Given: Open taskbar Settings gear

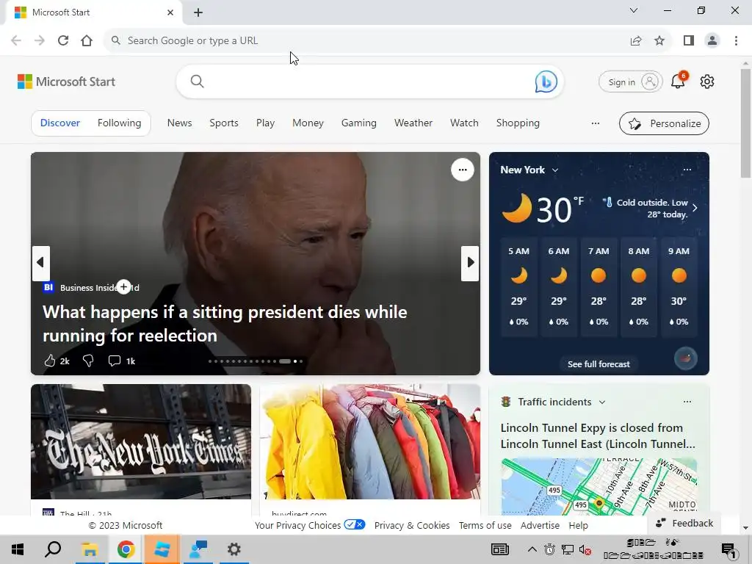Looking at the screenshot, I should [x=234, y=549].
